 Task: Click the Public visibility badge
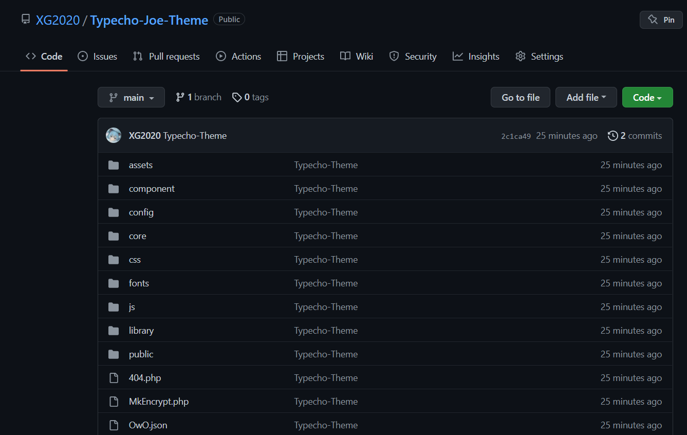229,20
